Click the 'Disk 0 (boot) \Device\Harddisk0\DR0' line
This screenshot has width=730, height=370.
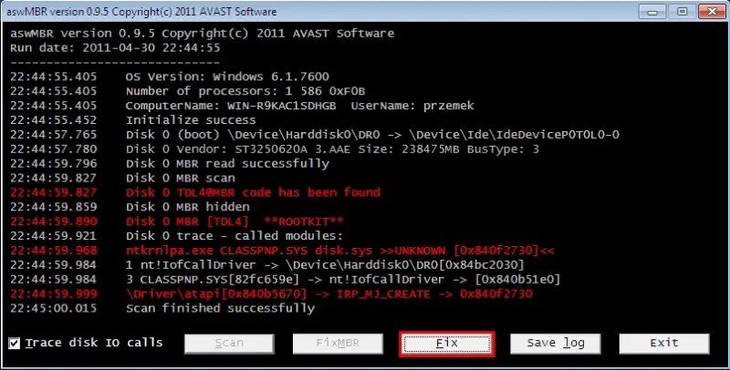315,135
